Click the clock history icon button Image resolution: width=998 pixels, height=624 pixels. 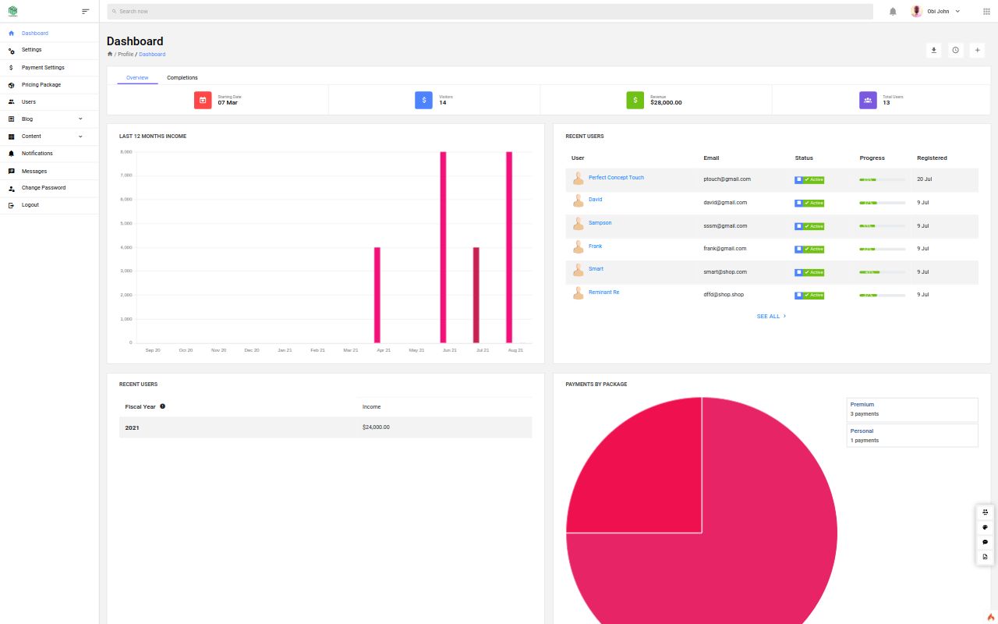click(956, 50)
